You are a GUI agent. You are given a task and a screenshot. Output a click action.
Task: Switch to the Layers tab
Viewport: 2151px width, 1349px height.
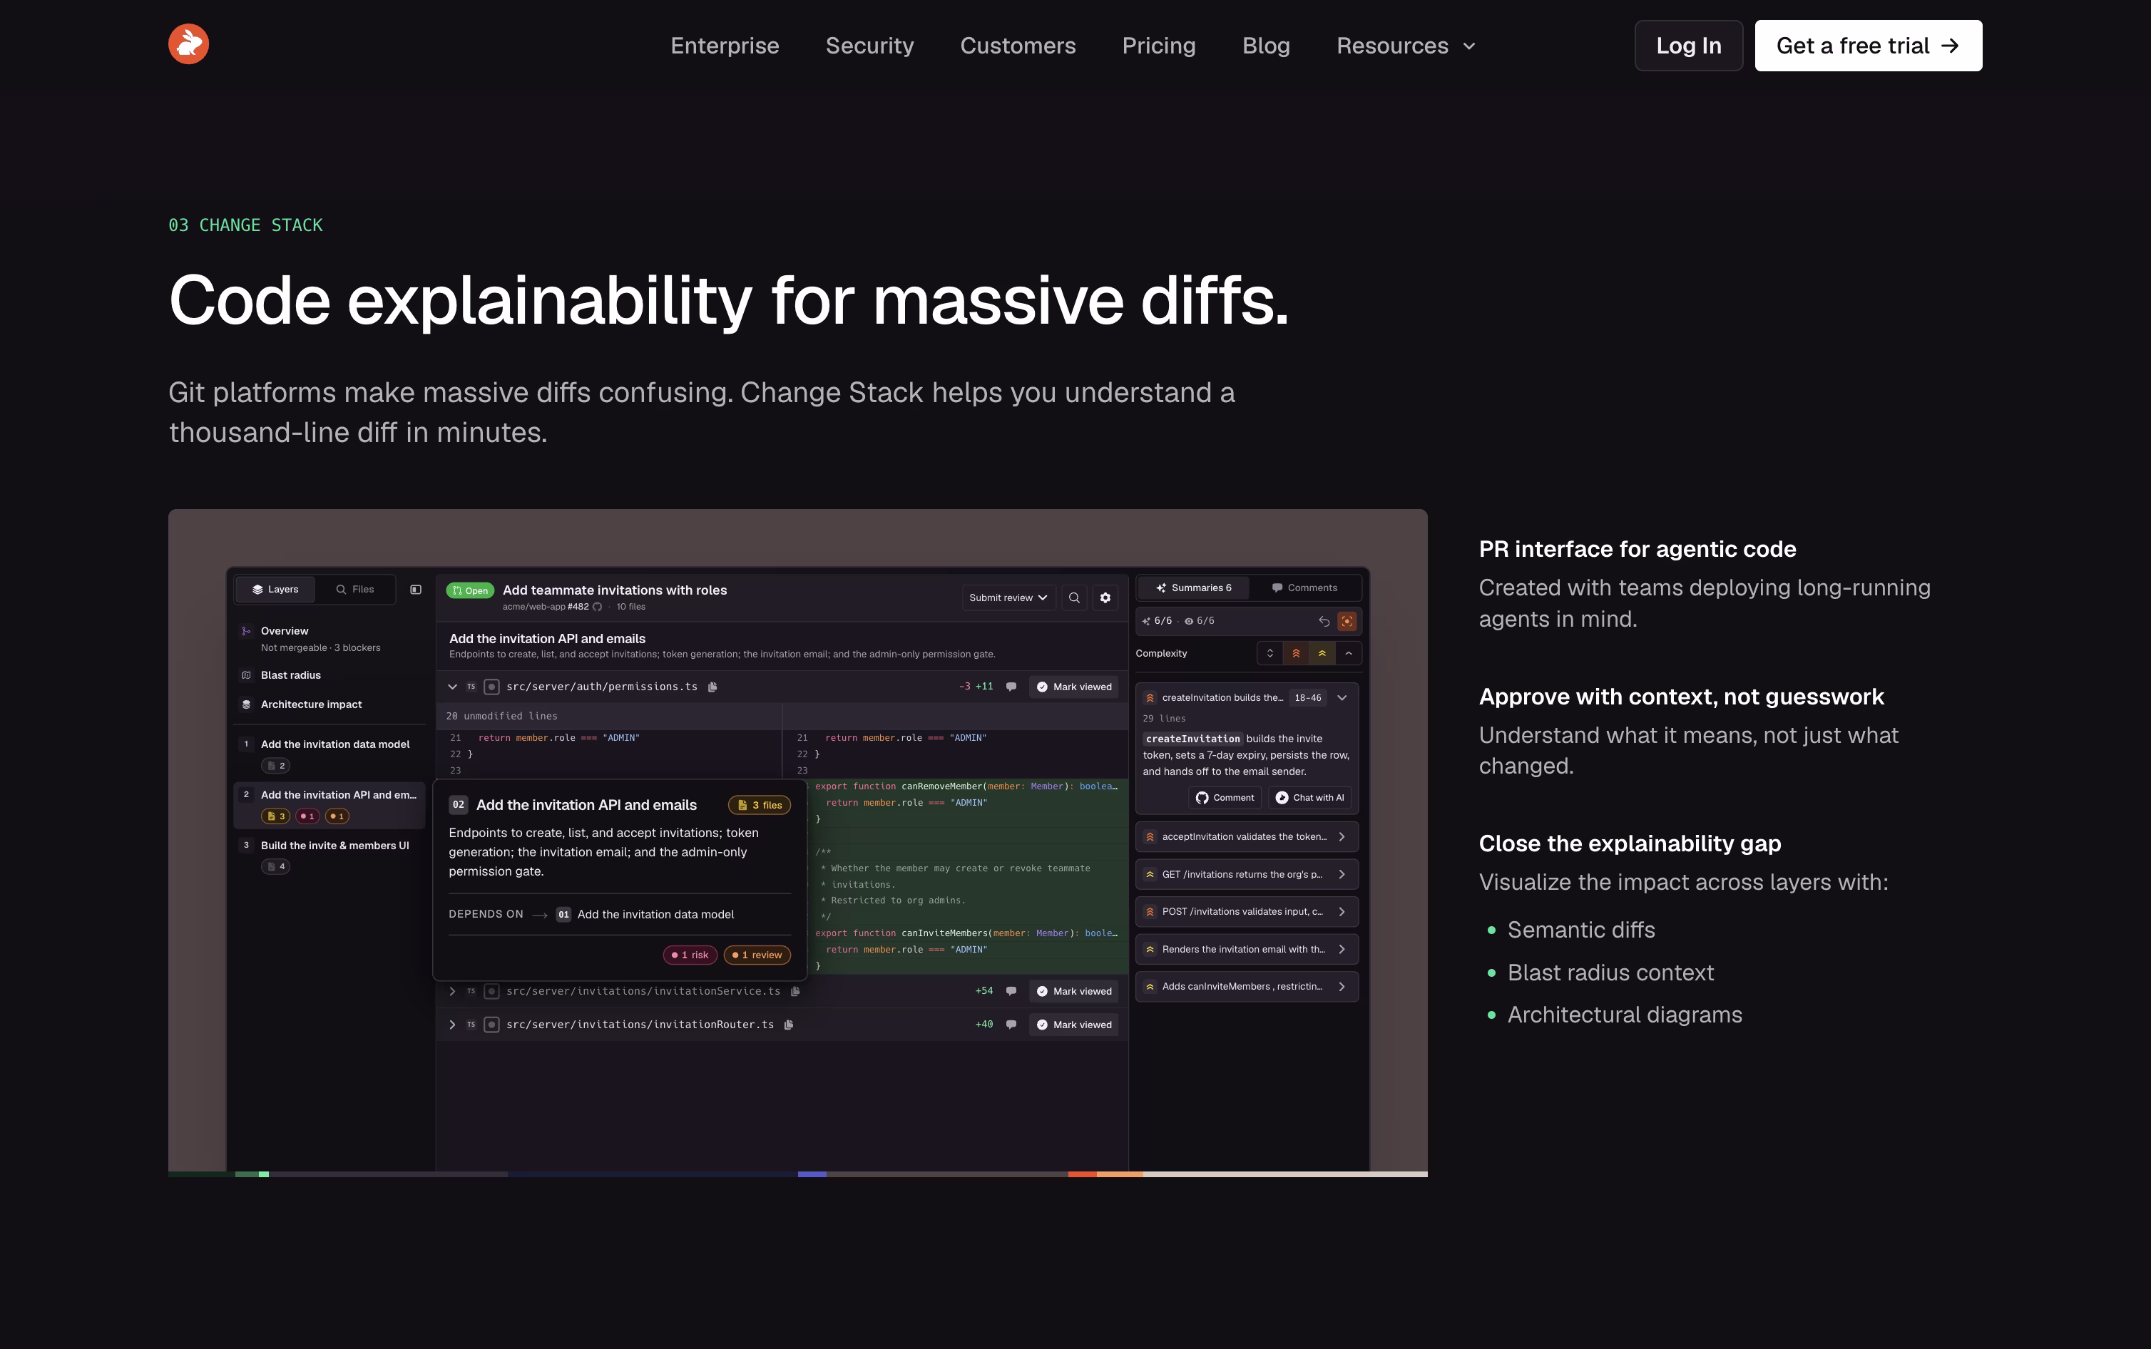[275, 589]
